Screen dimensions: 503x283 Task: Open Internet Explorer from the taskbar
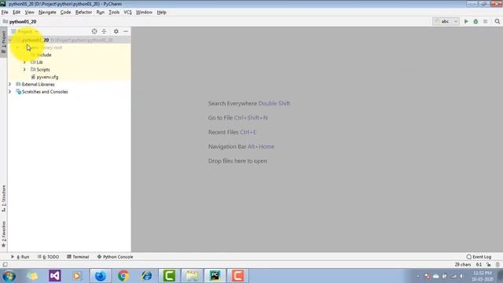coord(147,276)
